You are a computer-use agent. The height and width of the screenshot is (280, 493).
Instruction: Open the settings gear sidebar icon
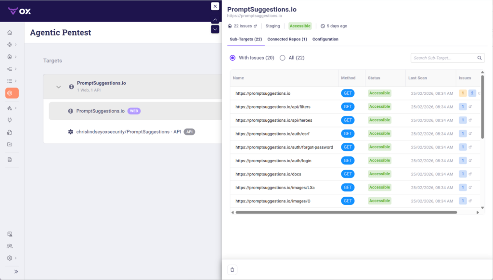click(10, 258)
